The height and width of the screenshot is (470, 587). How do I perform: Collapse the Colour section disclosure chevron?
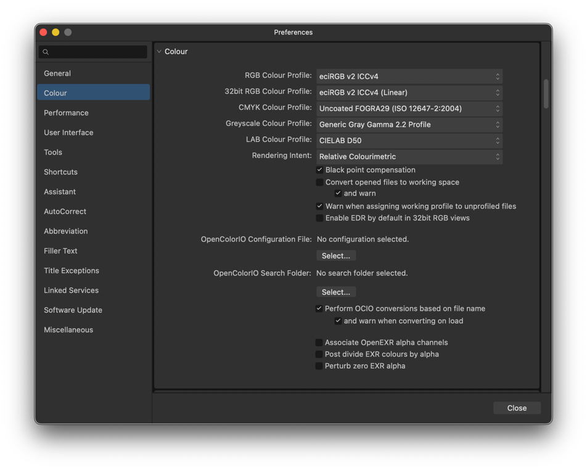[x=159, y=52]
